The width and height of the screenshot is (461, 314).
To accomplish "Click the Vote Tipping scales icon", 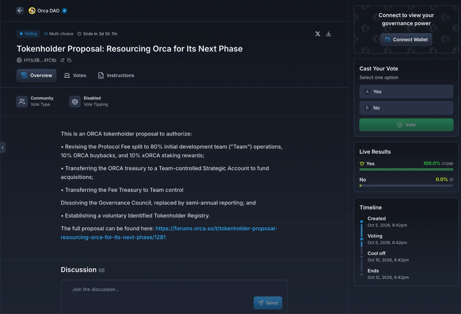I will pyautogui.click(x=75, y=102).
